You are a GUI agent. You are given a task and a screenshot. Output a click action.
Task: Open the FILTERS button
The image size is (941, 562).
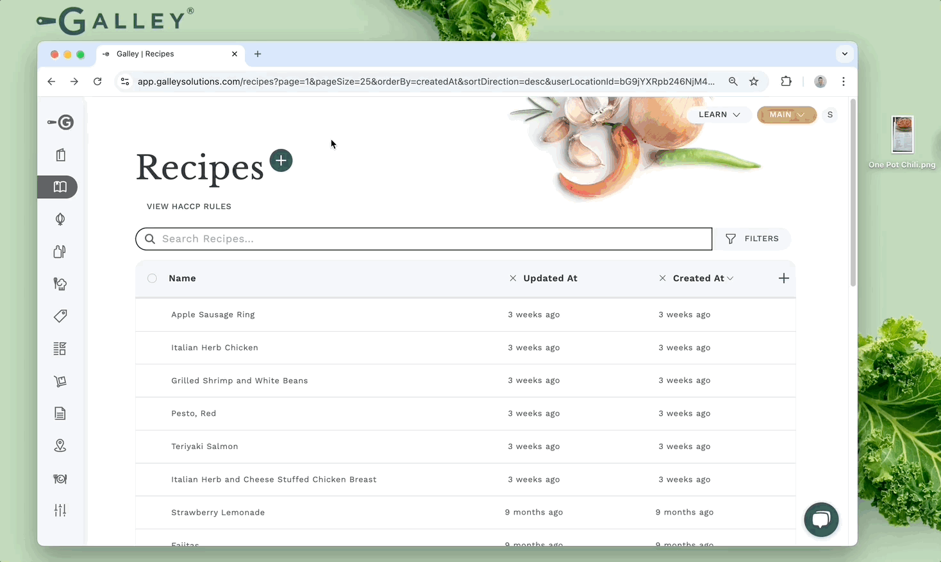[x=753, y=239]
